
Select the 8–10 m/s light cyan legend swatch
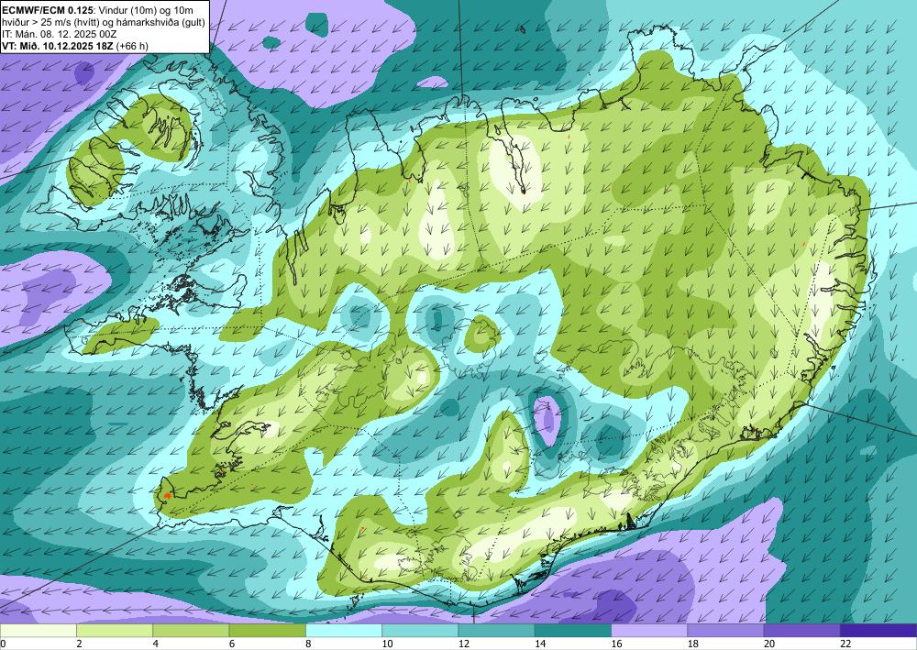click(x=344, y=631)
